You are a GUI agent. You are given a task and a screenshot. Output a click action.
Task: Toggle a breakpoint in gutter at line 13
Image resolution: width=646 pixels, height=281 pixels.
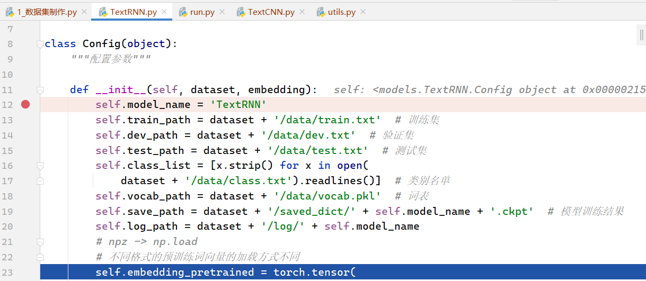25,120
